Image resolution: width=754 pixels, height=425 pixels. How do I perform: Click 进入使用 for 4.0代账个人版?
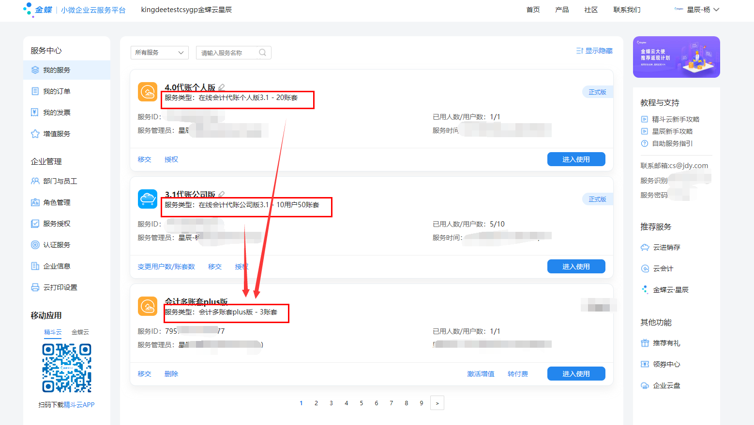point(576,159)
